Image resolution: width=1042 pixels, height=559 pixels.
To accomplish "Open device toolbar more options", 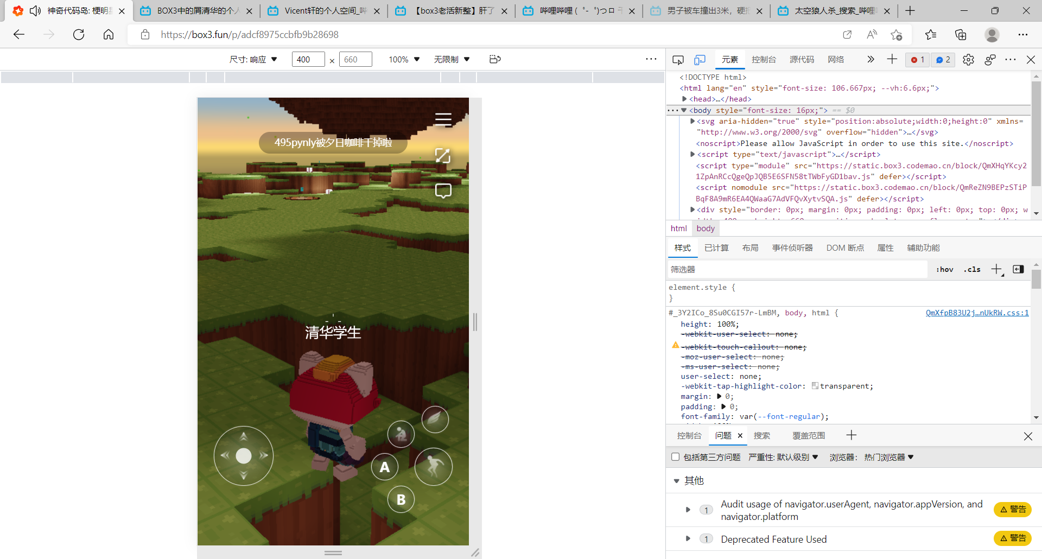I will 651,59.
